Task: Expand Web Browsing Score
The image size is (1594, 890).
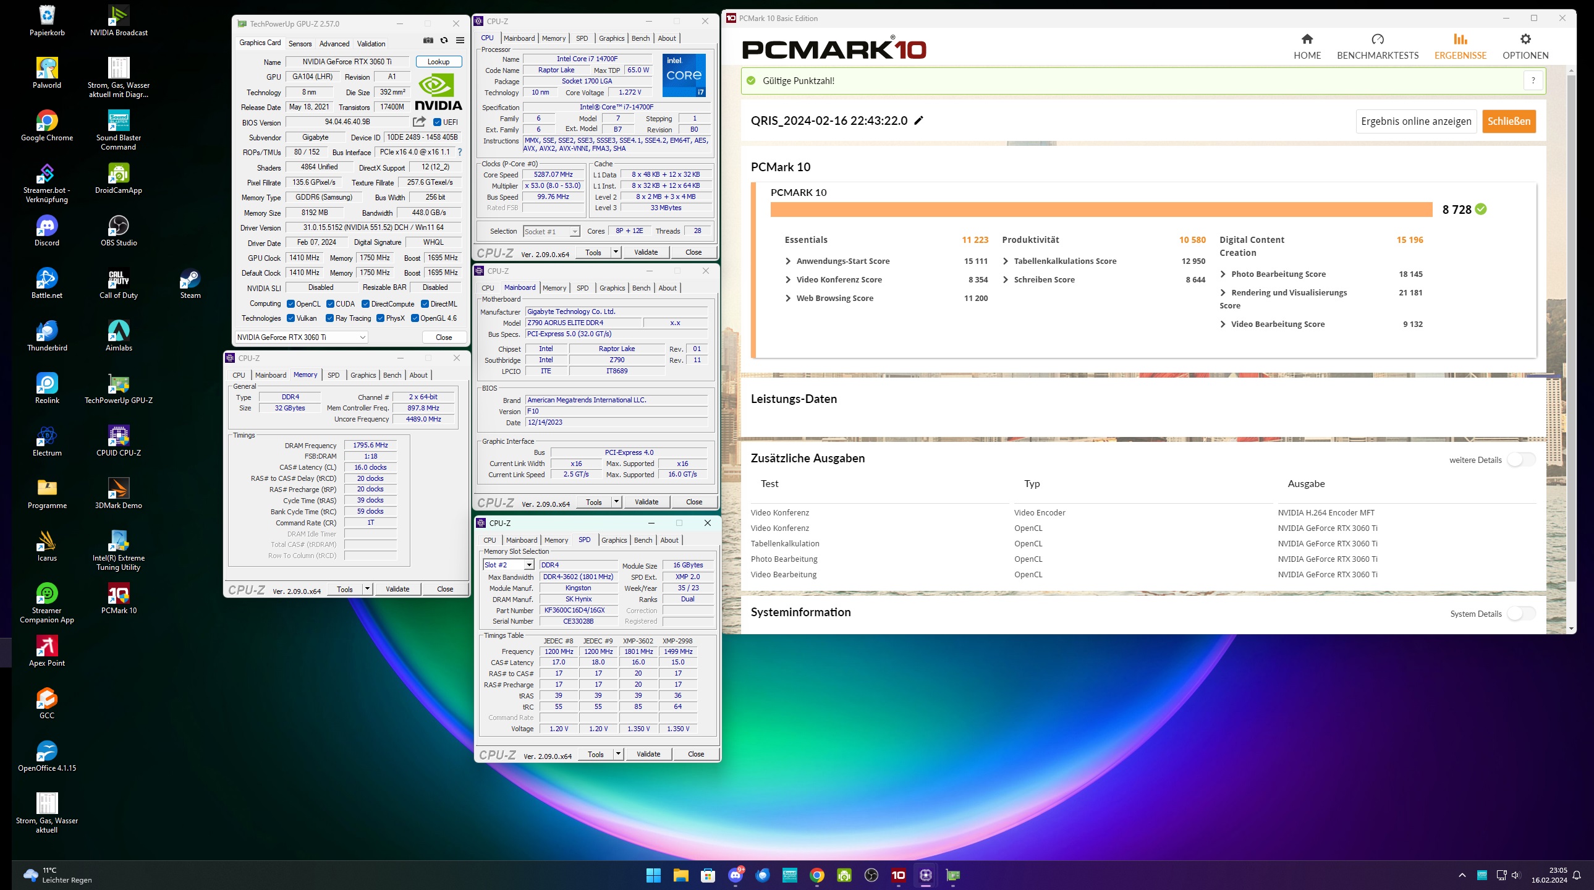Action: click(x=787, y=299)
